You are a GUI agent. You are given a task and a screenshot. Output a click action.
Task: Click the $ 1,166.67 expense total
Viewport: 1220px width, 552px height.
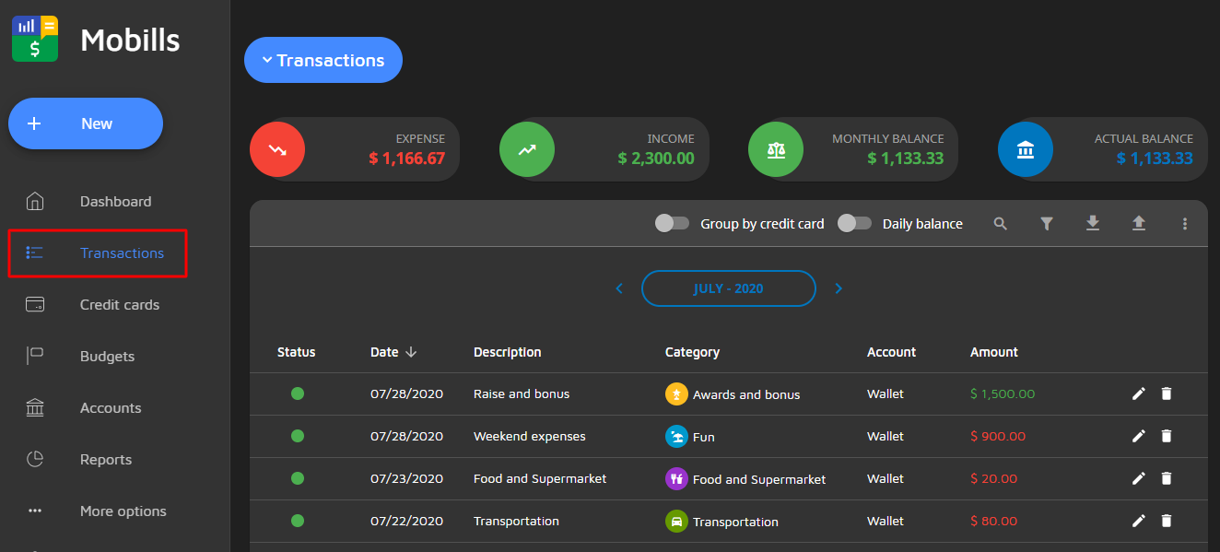(406, 159)
